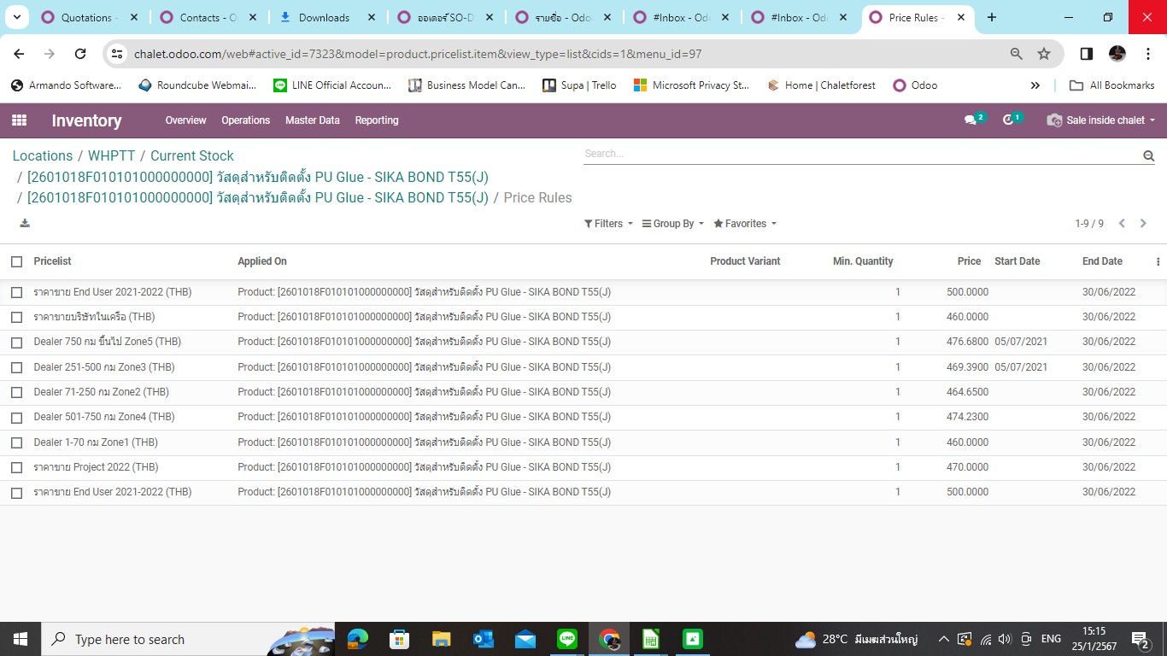Go to Current Stock breadcrumb
Screen dimensions: 1167x656
(x=191, y=155)
